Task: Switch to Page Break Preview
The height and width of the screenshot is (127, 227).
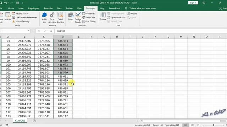Action: pos(199,125)
